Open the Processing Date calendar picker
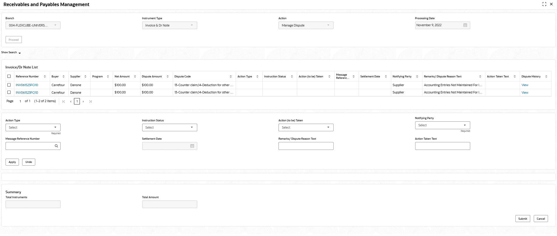Screen dimensions: 557x236 click(465, 25)
